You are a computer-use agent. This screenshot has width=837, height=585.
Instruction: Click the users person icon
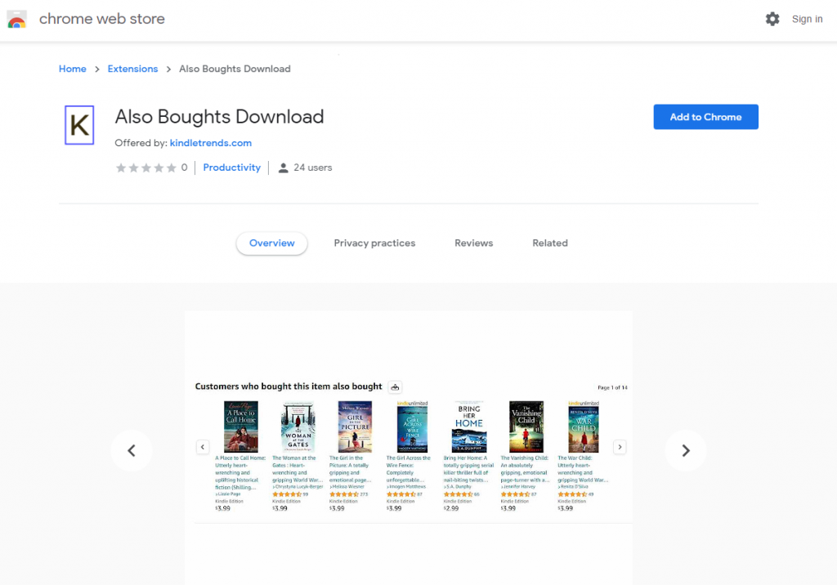coord(284,168)
